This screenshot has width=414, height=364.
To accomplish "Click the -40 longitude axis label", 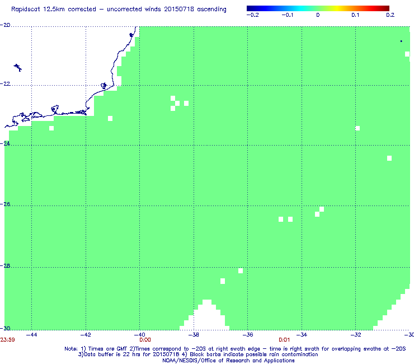I will pos(140,335).
